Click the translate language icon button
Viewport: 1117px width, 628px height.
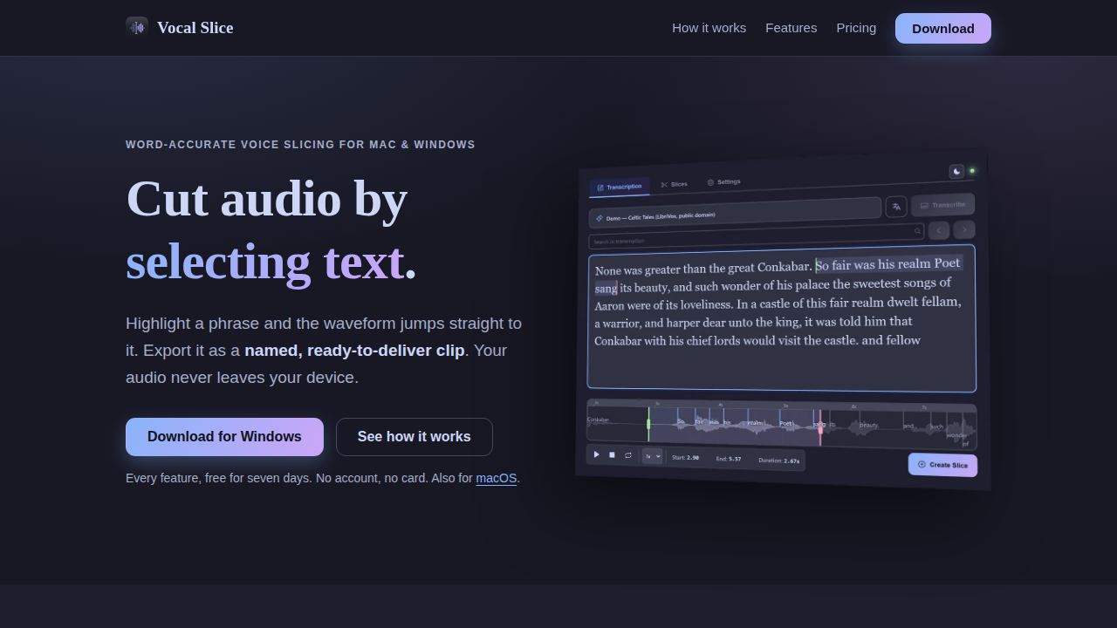[x=896, y=207]
